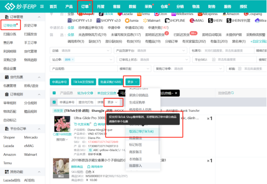Close the black tooltip with X icon

pos(176,93)
